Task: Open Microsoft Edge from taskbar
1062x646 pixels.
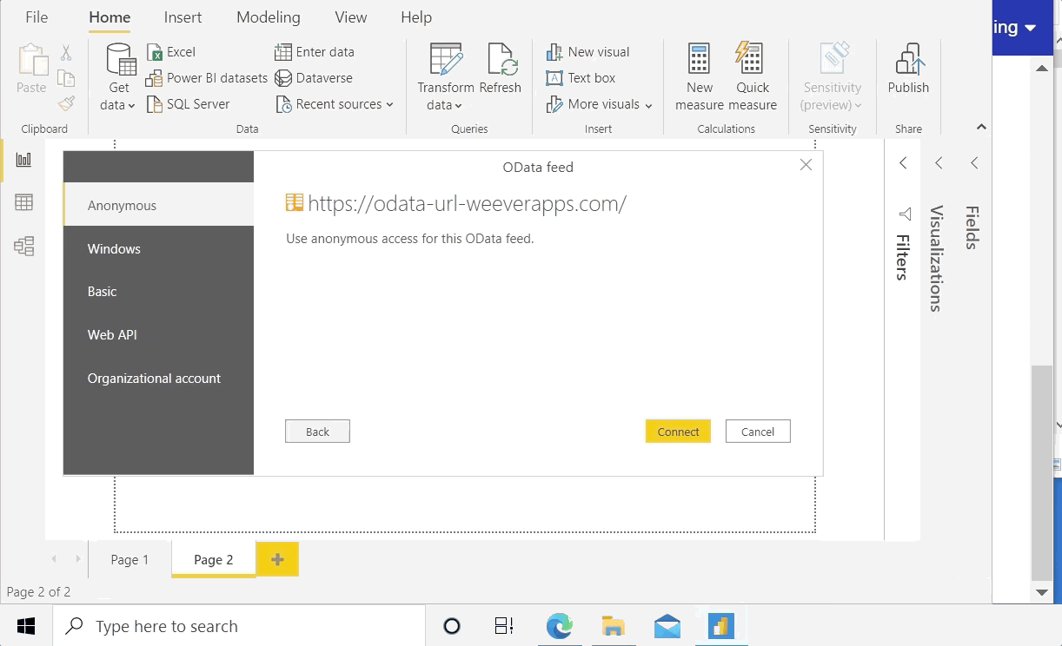Action: (x=560, y=626)
